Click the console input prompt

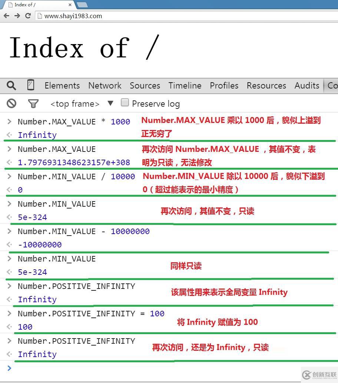[x=171, y=368]
